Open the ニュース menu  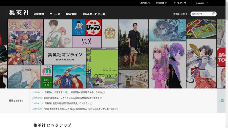[x=55, y=14]
